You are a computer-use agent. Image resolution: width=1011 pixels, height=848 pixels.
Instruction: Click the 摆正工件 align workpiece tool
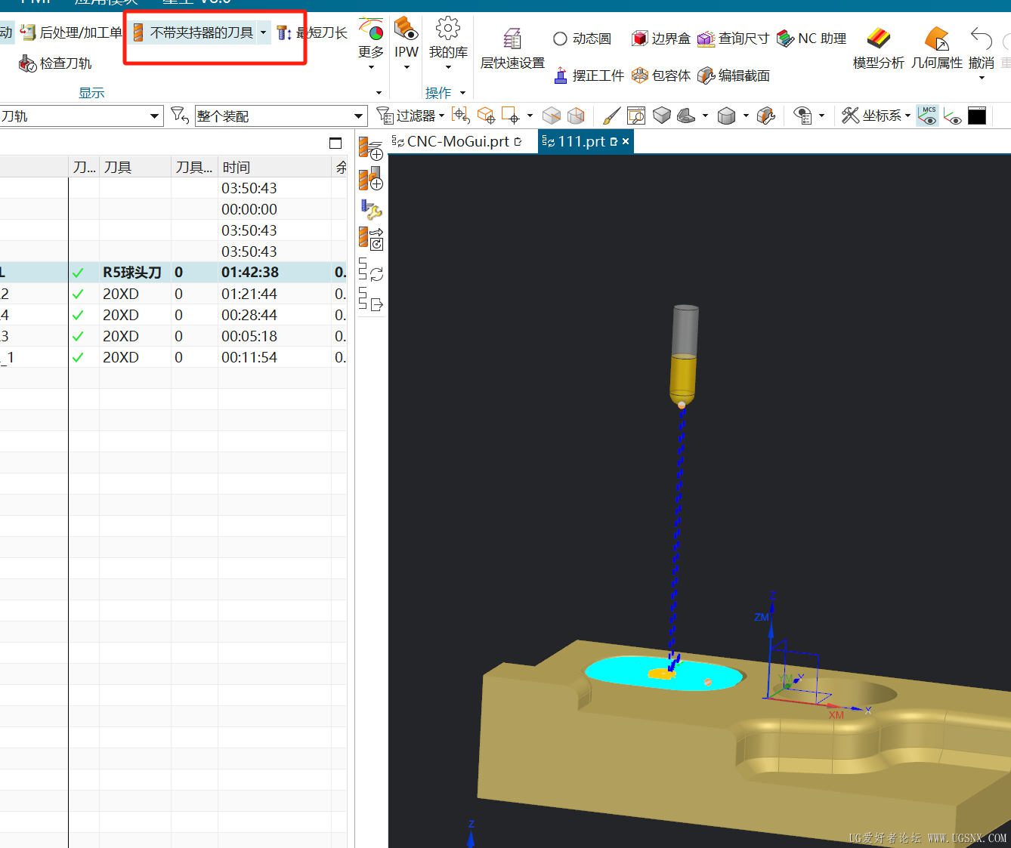pyautogui.click(x=589, y=76)
